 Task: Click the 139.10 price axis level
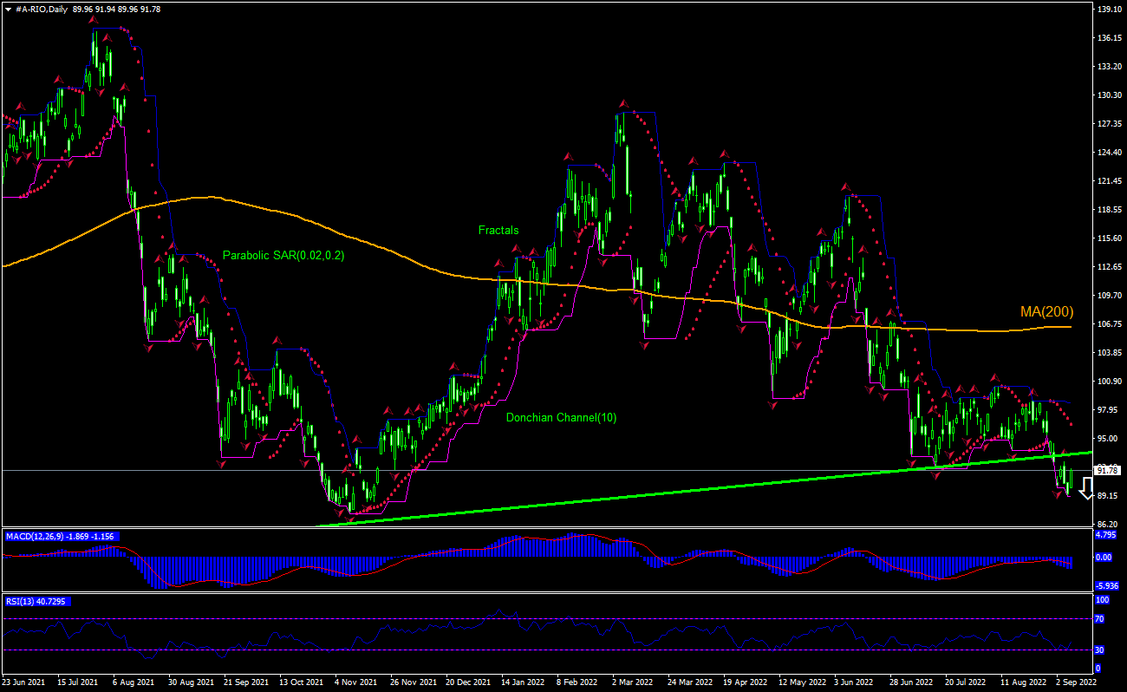pyautogui.click(x=1110, y=10)
